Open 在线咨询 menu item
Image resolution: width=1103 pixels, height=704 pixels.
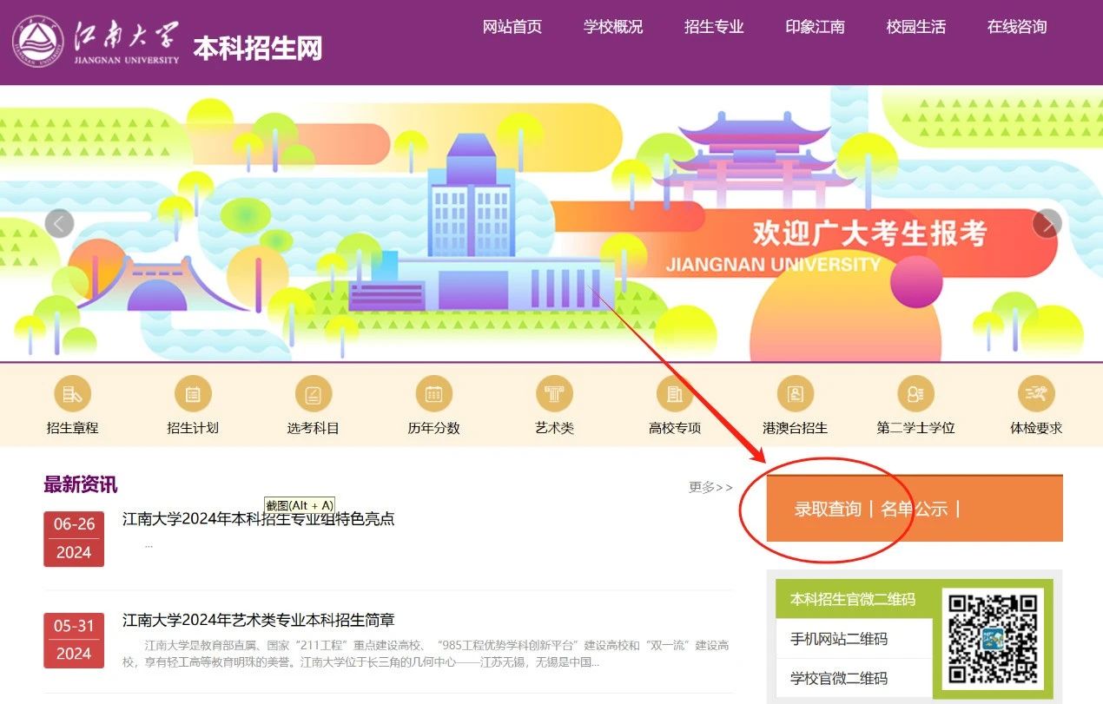[1017, 27]
